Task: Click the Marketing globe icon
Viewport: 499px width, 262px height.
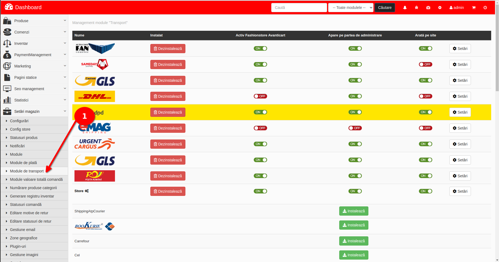Action: pos(7,66)
